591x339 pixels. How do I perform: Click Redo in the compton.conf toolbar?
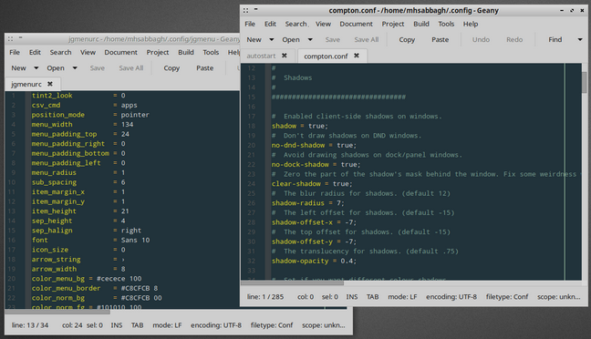click(514, 39)
